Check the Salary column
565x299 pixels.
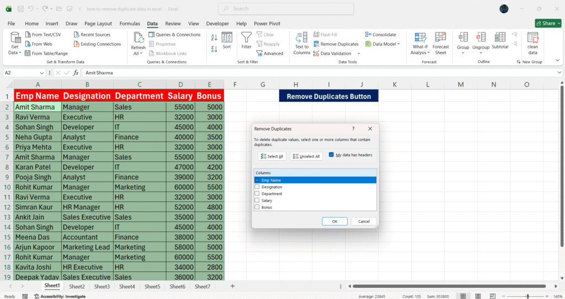257,200
